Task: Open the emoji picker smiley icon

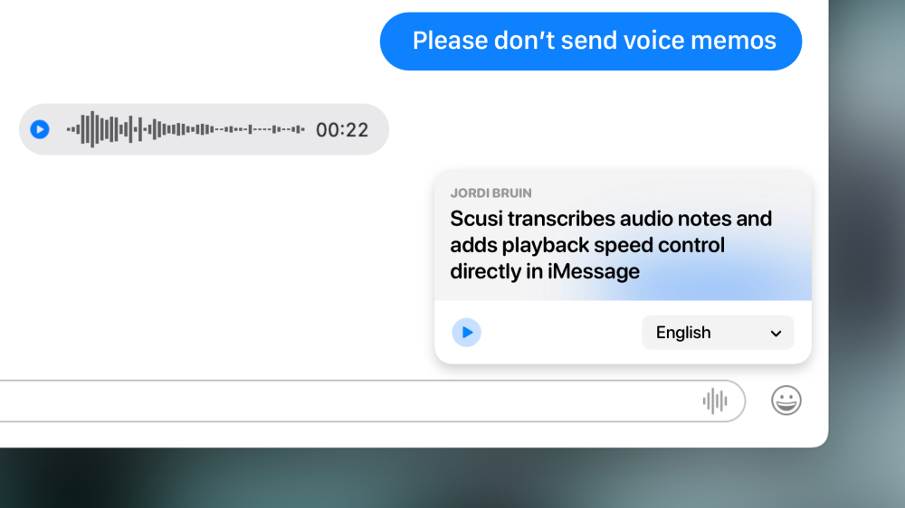Action: click(786, 400)
